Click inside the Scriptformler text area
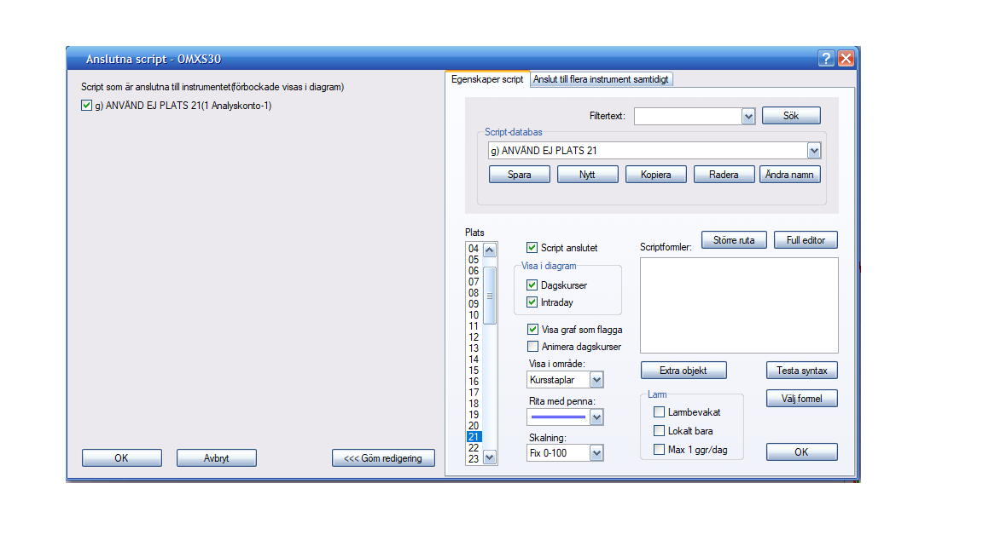The image size is (983, 552). [x=739, y=305]
